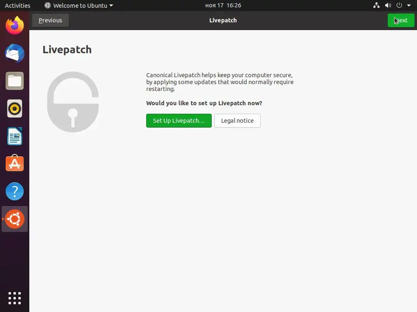
Task: Launch Rhythmbox music player
Action: coord(15,108)
